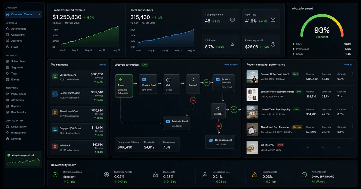Click the Complaint rate warning icon
Viewport: 361px width, 189px height.
(x=255, y=174)
